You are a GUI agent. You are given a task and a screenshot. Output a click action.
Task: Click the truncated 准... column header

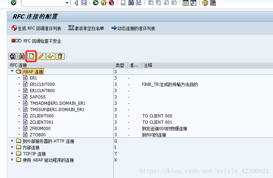(135, 65)
